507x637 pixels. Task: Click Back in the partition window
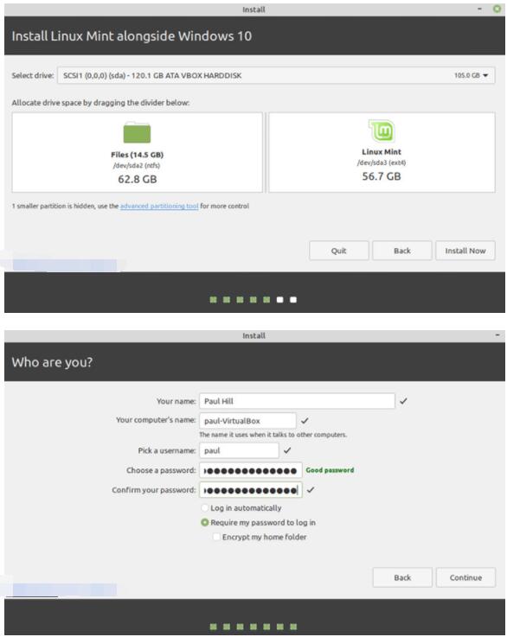[402, 251]
